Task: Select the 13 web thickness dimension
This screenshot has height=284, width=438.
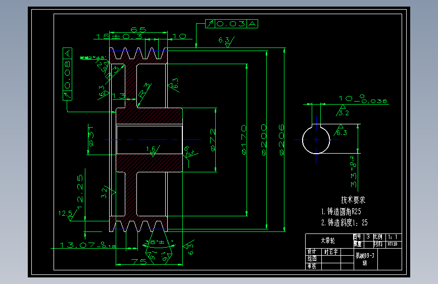Action: (x=118, y=96)
